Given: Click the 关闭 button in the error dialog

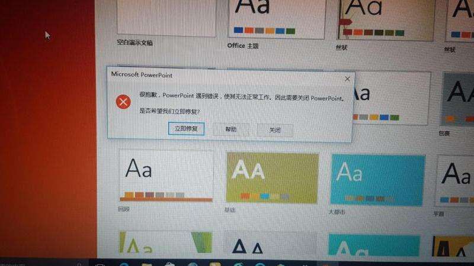Looking at the screenshot, I should pos(274,130).
